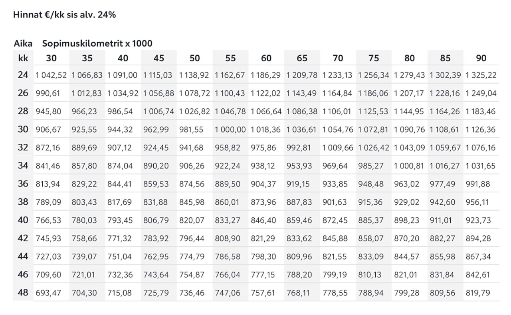Select the 48 month row label

click(23, 293)
